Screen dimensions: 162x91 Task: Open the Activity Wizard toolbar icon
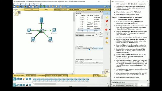coord(29,7)
